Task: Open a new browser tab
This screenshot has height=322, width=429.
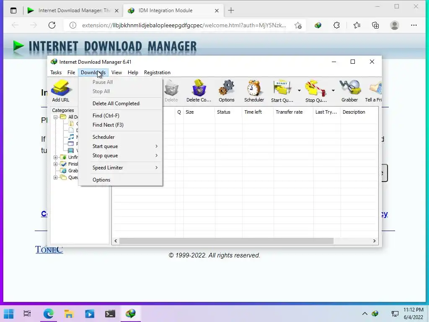Action: (x=231, y=10)
